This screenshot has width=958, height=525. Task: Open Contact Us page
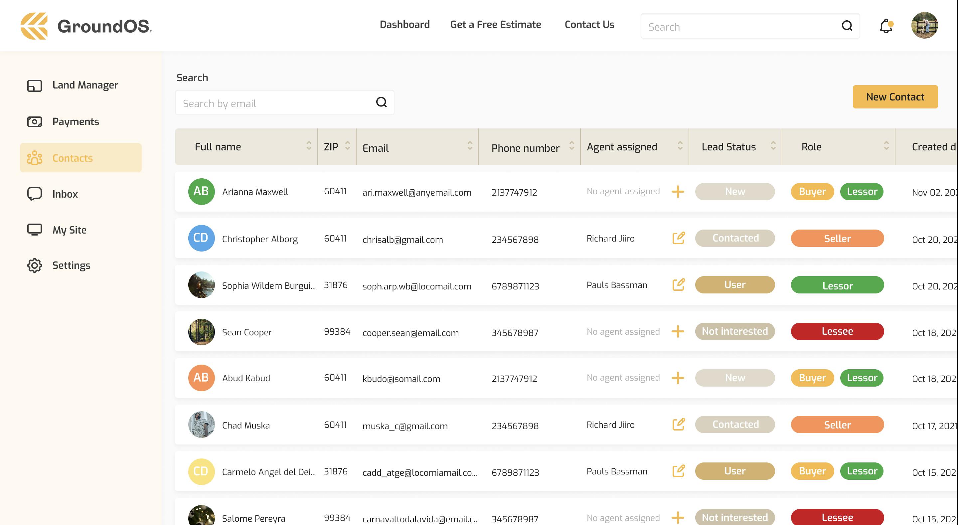(x=589, y=25)
